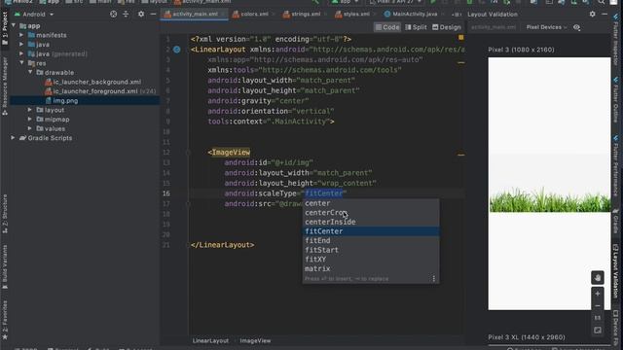This screenshot has height=350, width=623.
Task: Collapse the drawable folder
Action: [x=30, y=73]
